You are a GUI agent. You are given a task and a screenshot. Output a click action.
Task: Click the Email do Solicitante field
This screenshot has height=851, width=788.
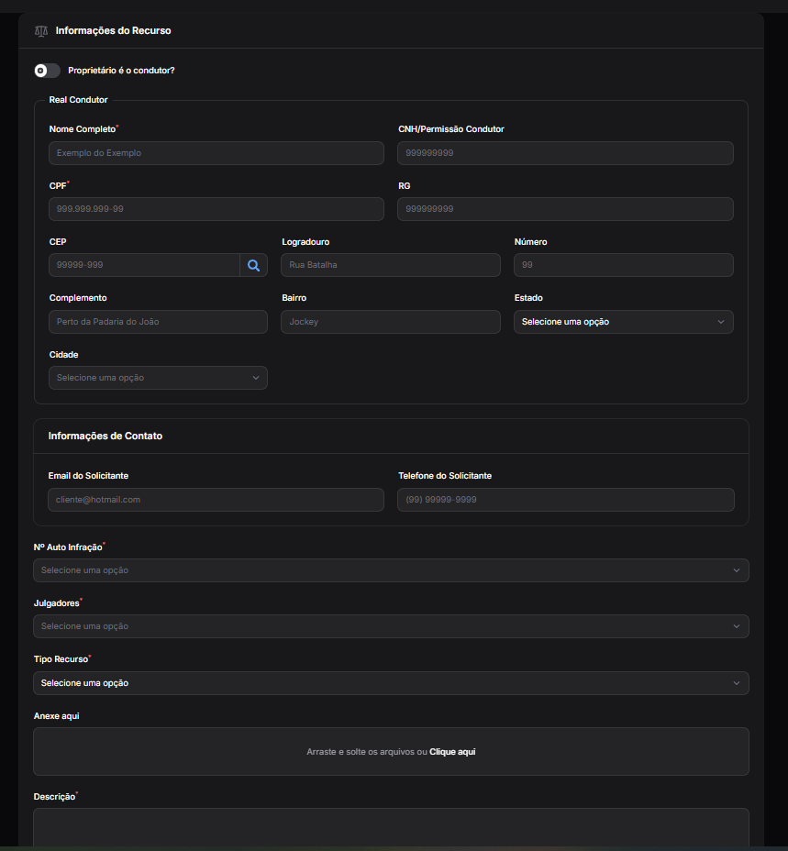(x=216, y=500)
